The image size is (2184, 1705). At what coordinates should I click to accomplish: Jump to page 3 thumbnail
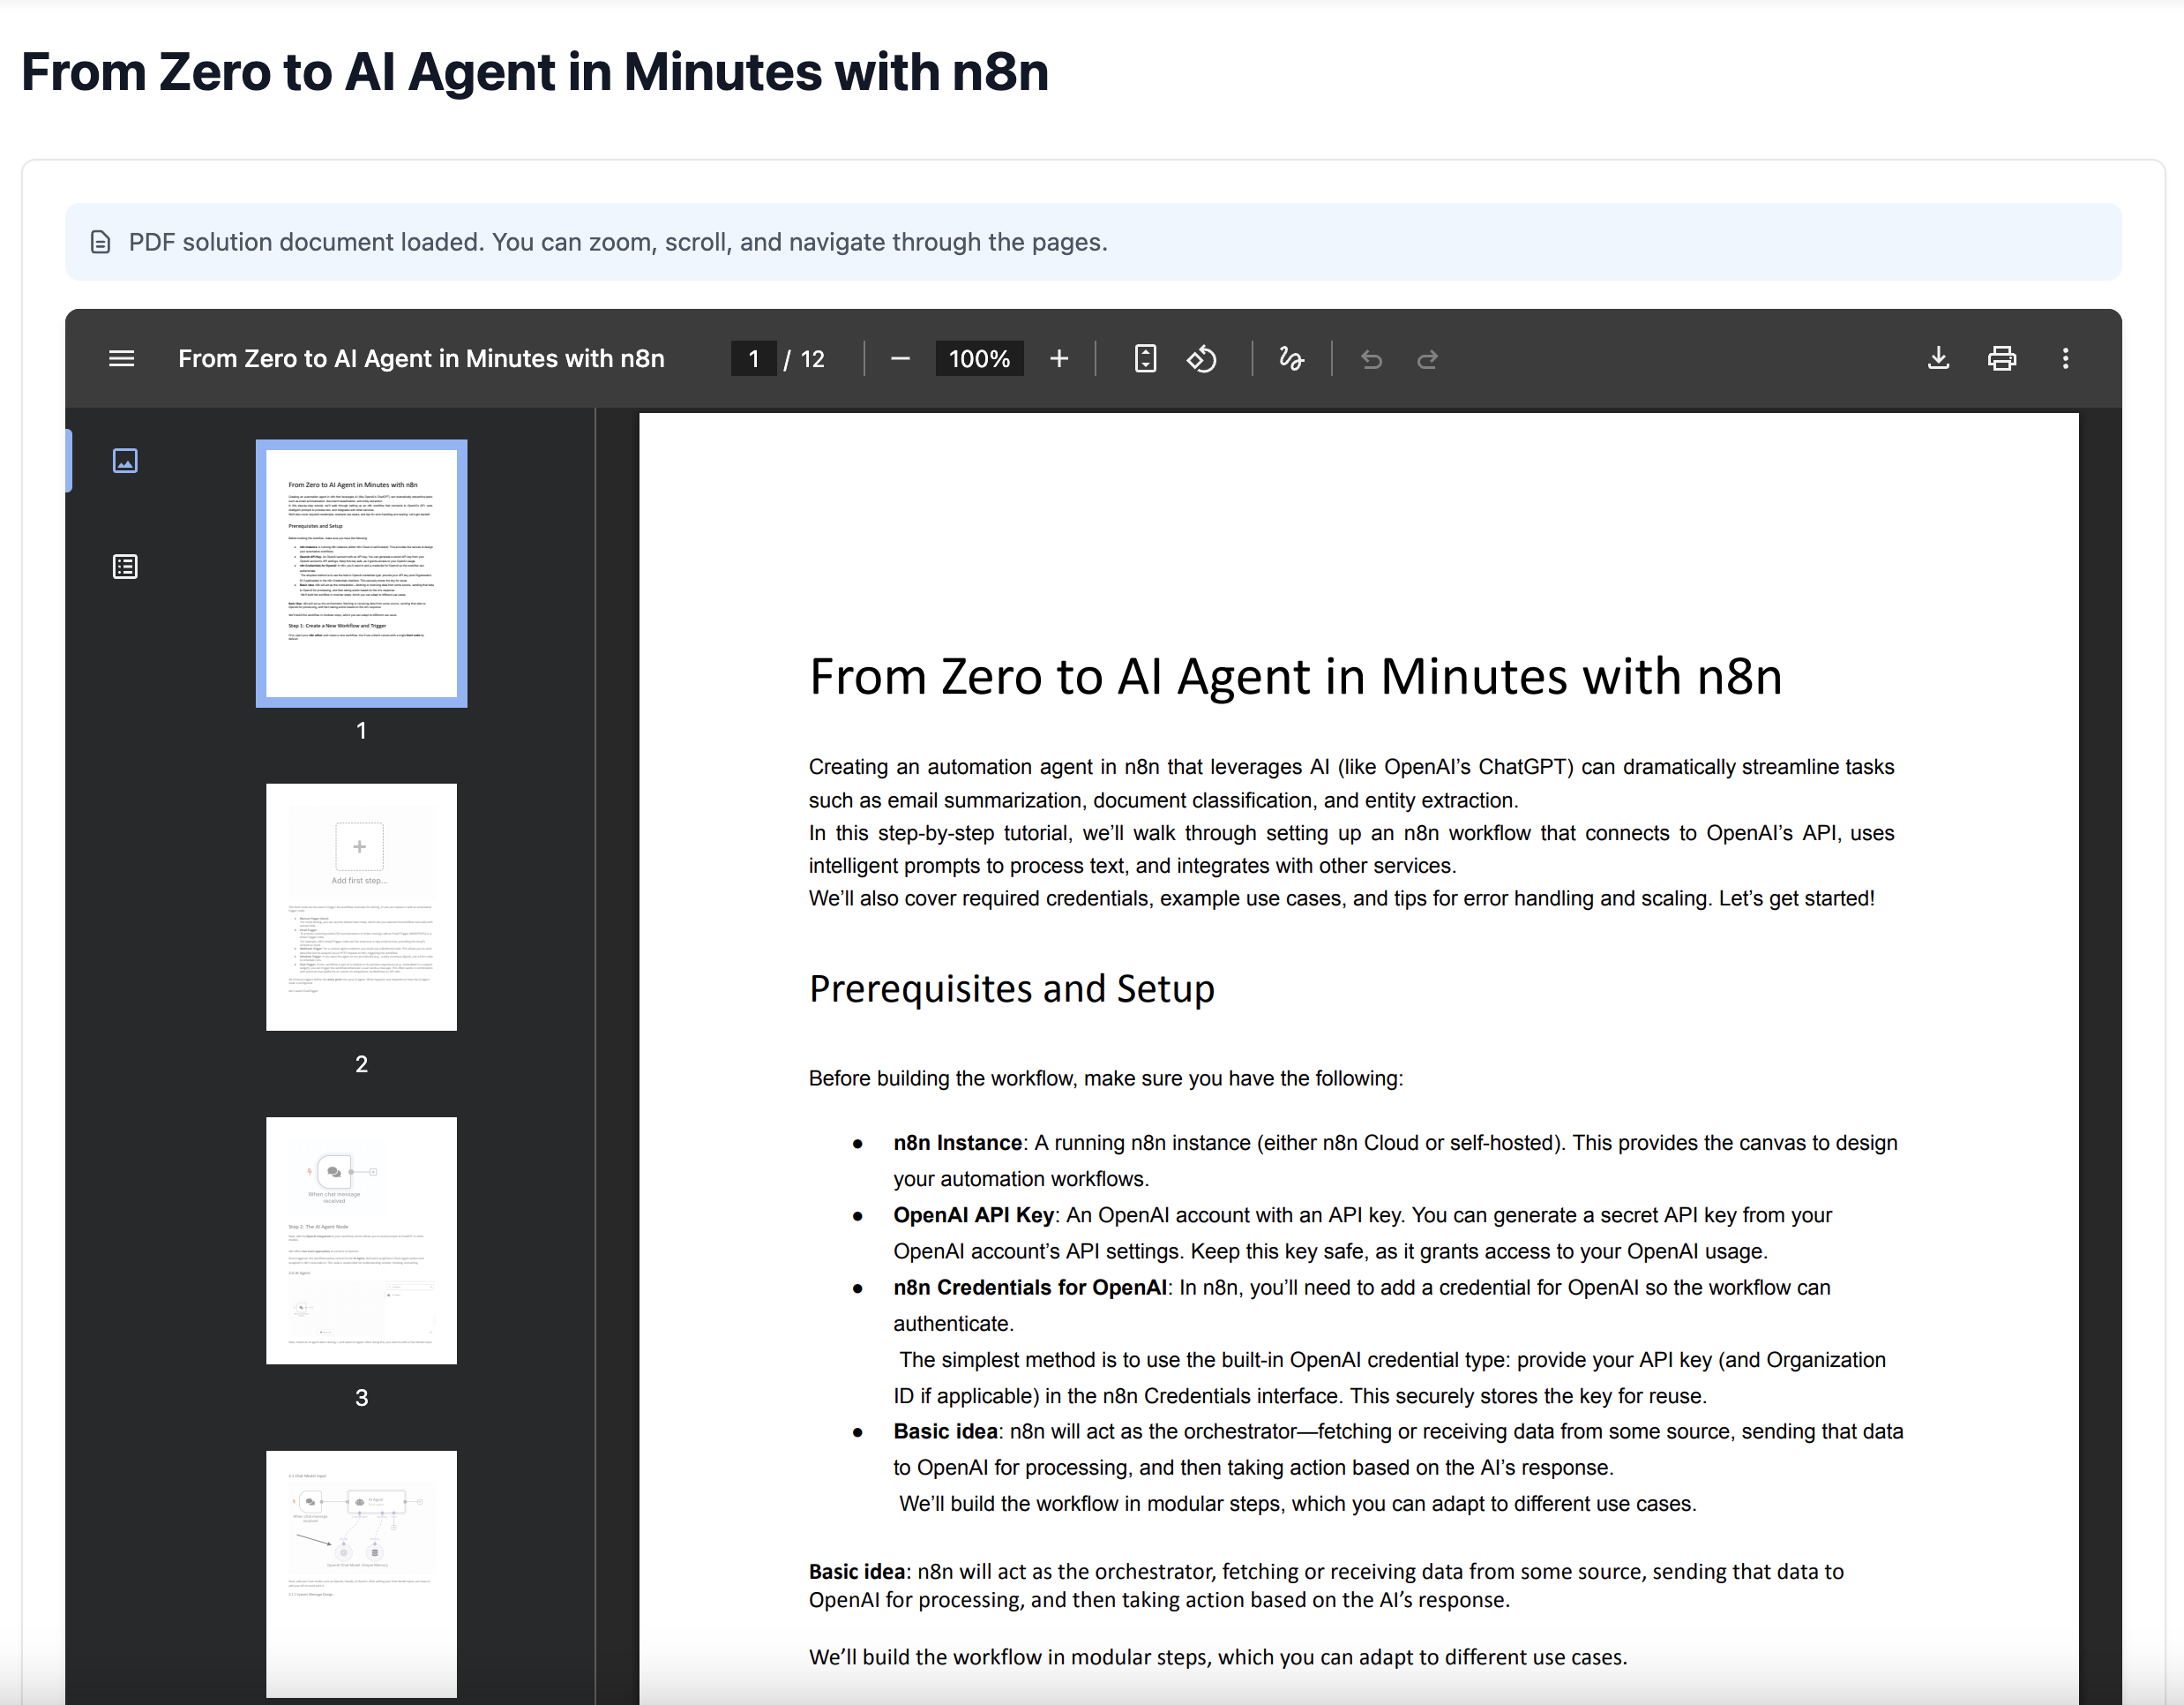pyautogui.click(x=361, y=1241)
